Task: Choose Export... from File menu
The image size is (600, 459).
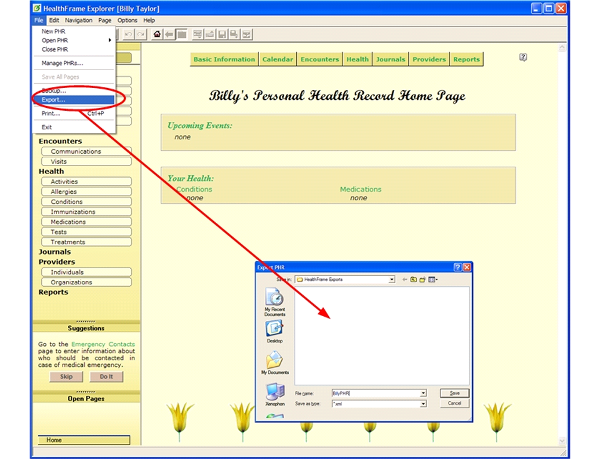Action: 74,100
